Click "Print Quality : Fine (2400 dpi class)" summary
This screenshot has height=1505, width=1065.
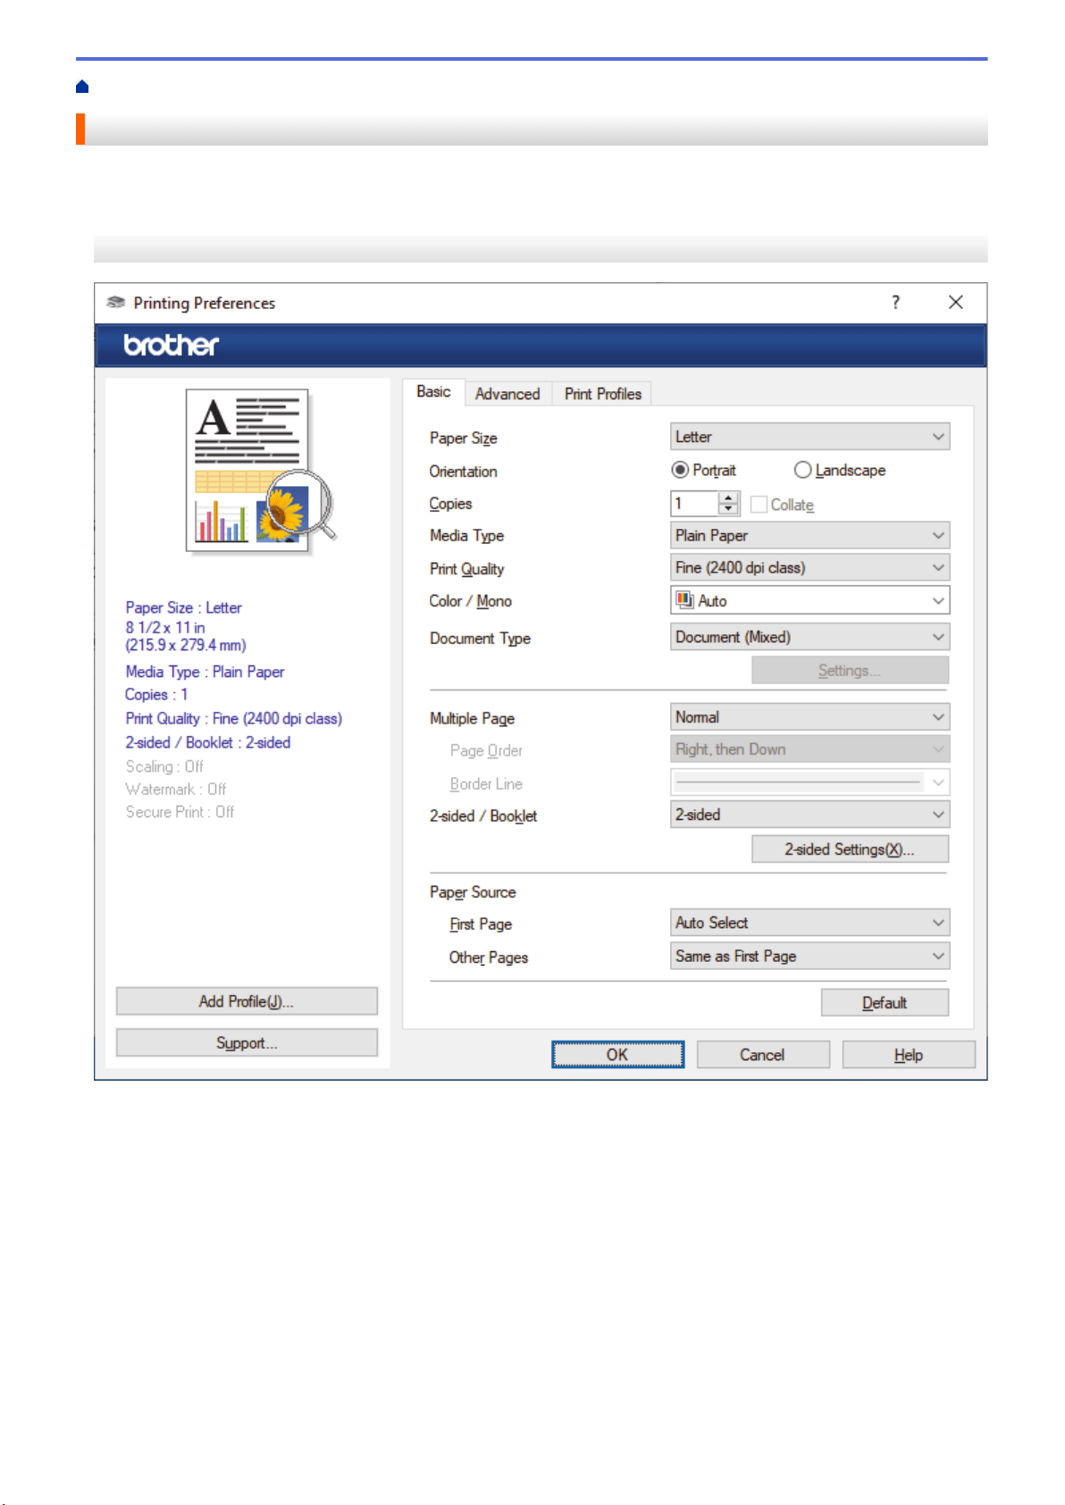(233, 718)
